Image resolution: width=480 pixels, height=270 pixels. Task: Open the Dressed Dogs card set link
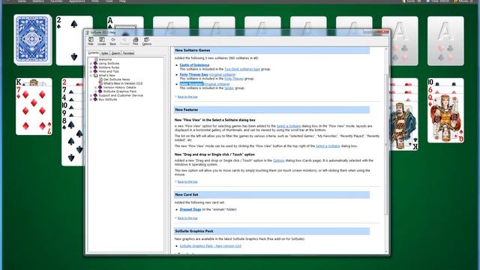(x=190, y=209)
